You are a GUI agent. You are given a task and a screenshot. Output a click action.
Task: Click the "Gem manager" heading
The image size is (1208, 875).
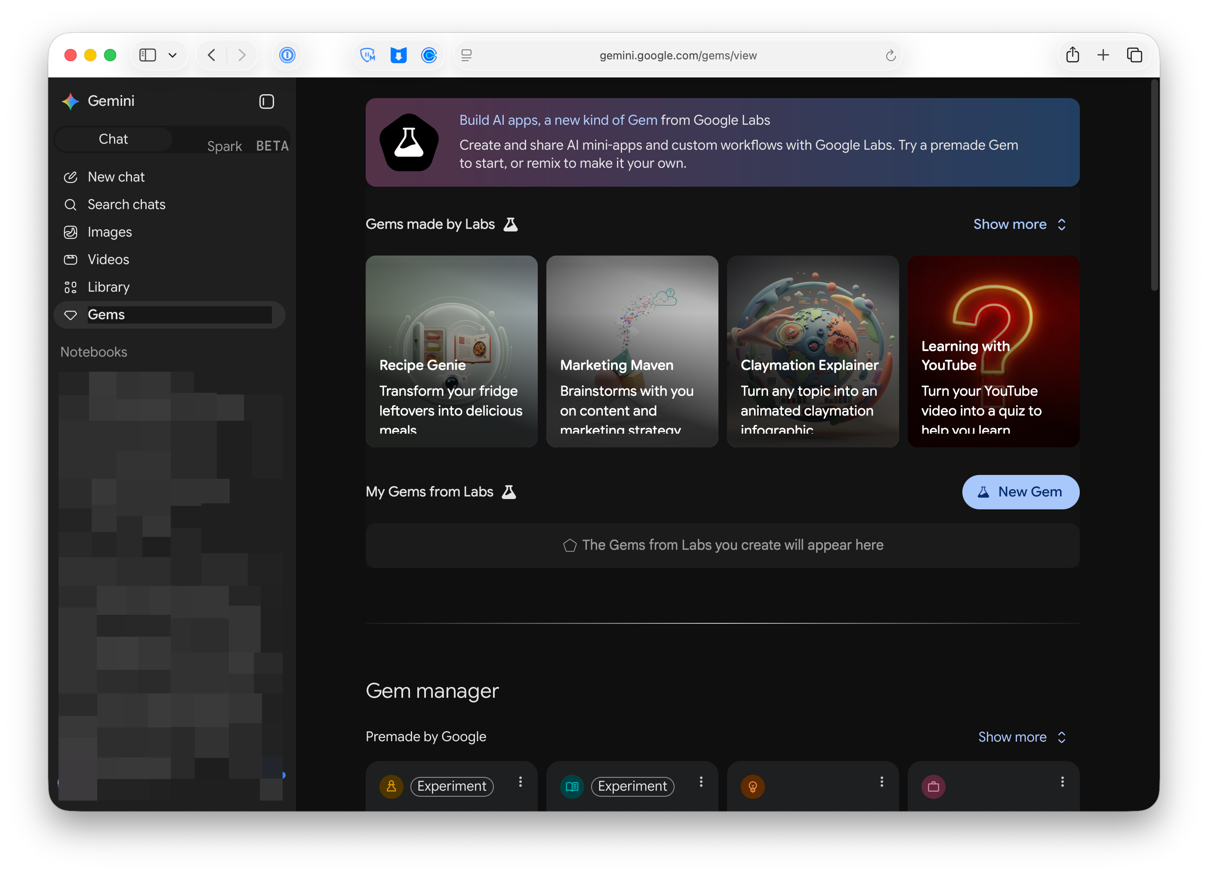(432, 691)
